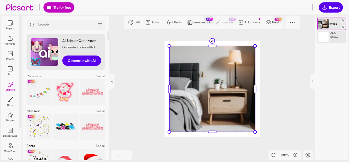The image size is (349, 162).
Task: Click the bedroom image on canvas
Action: (x=212, y=89)
